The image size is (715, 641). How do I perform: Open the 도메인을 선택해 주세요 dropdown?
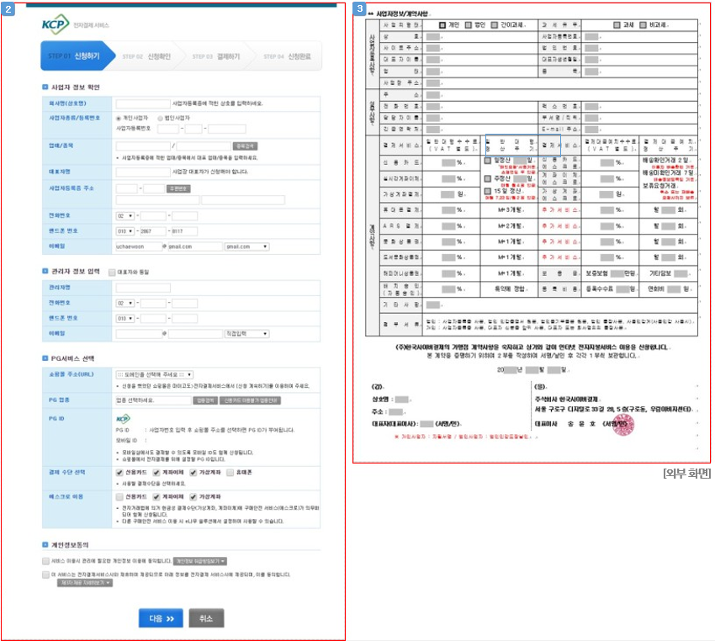point(155,374)
